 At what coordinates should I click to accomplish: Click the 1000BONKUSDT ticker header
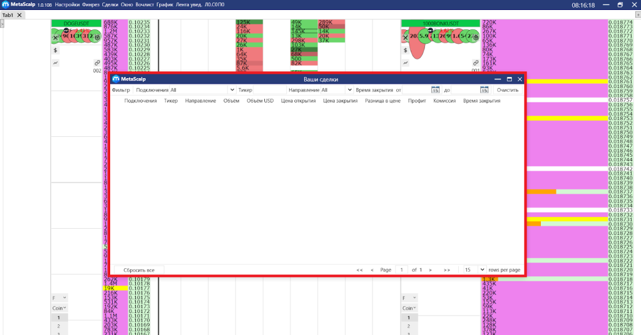point(440,24)
